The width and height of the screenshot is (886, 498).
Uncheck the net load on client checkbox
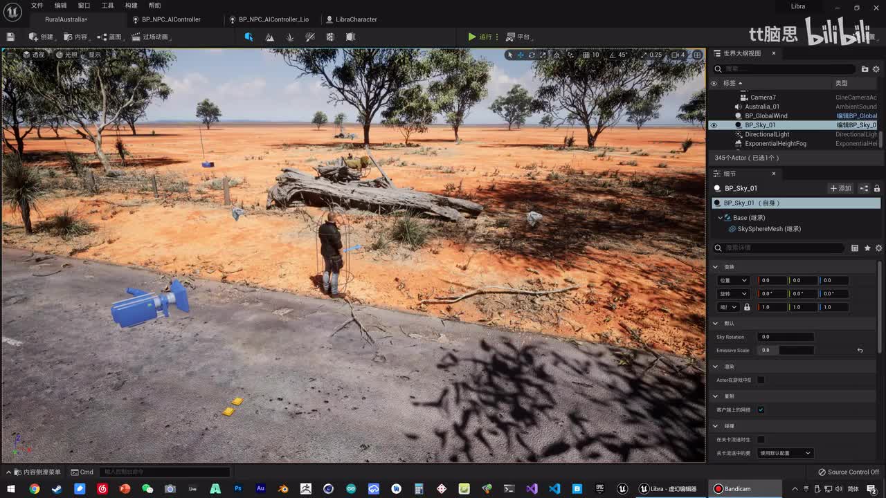(x=761, y=409)
